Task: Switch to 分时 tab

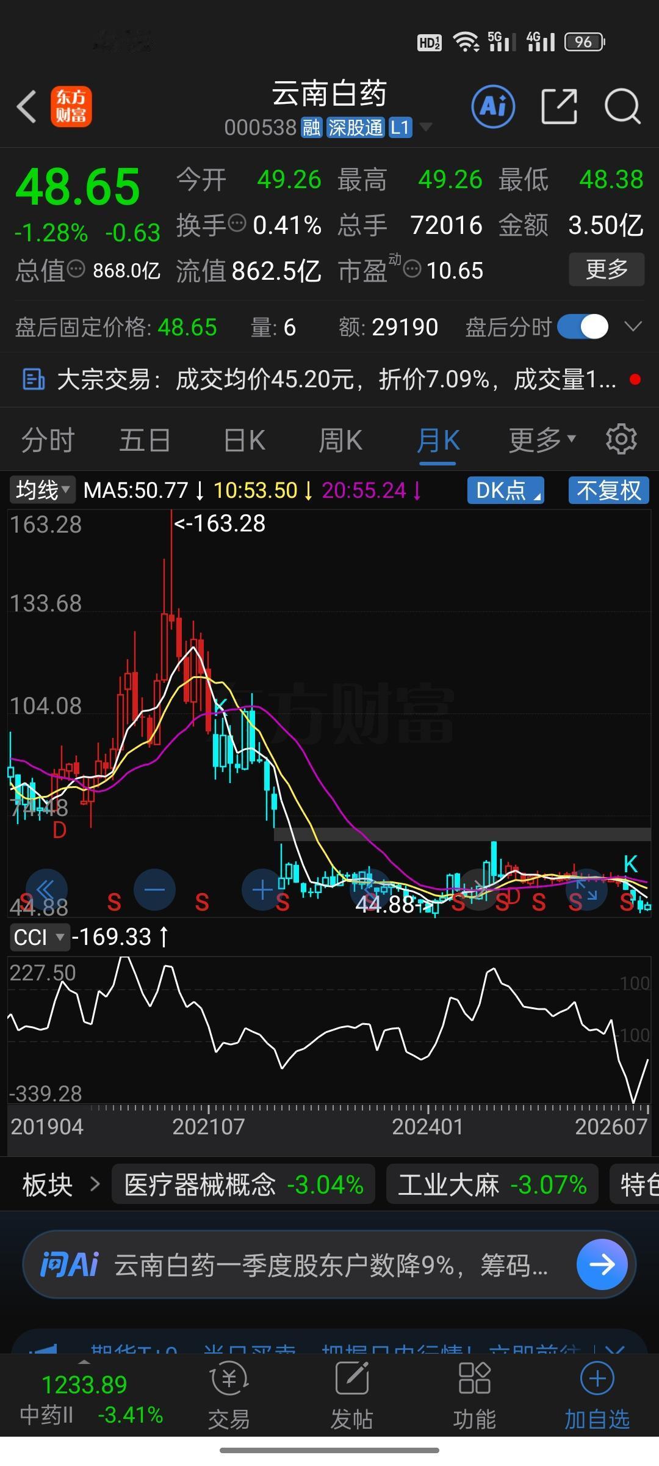Action: coord(48,440)
